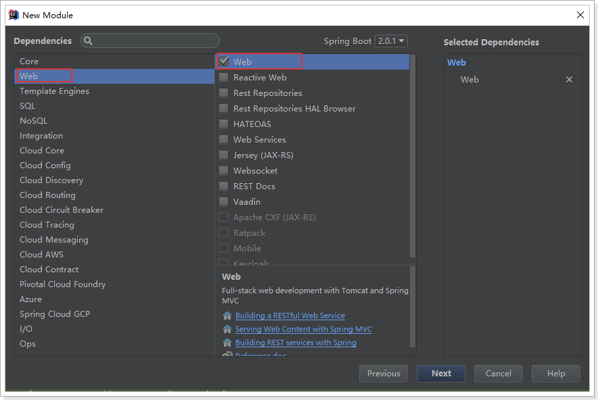Open the Template Engines category
This screenshot has height=400, width=598.
coord(54,91)
